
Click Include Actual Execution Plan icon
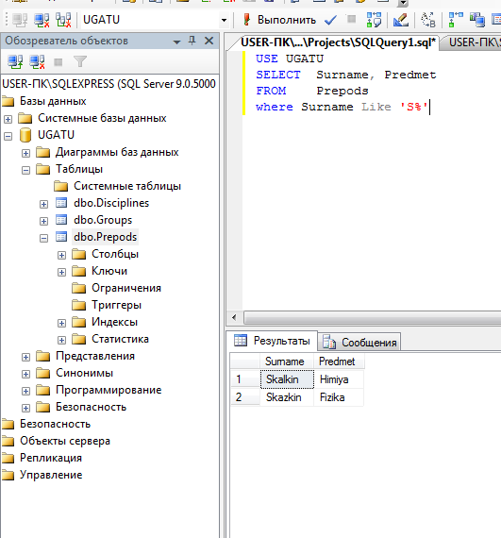coord(456,20)
